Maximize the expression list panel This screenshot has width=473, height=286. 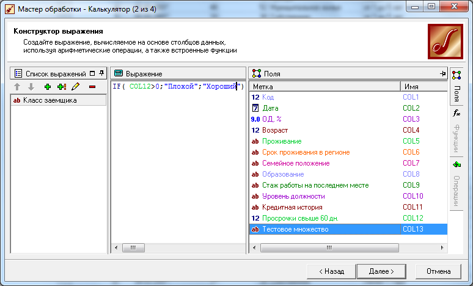tap(92, 73)
